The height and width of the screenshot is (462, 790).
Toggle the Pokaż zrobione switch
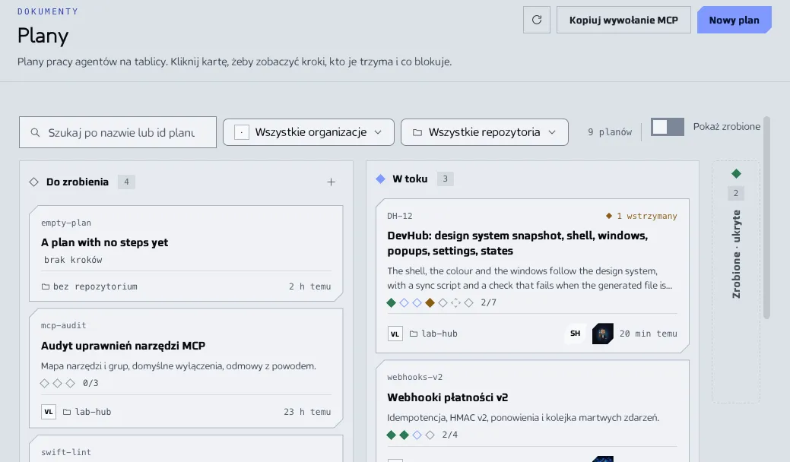668,127
